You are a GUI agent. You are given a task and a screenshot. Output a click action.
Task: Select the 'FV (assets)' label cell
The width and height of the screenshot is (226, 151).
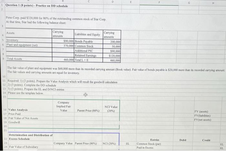click(x=201, y=112)
